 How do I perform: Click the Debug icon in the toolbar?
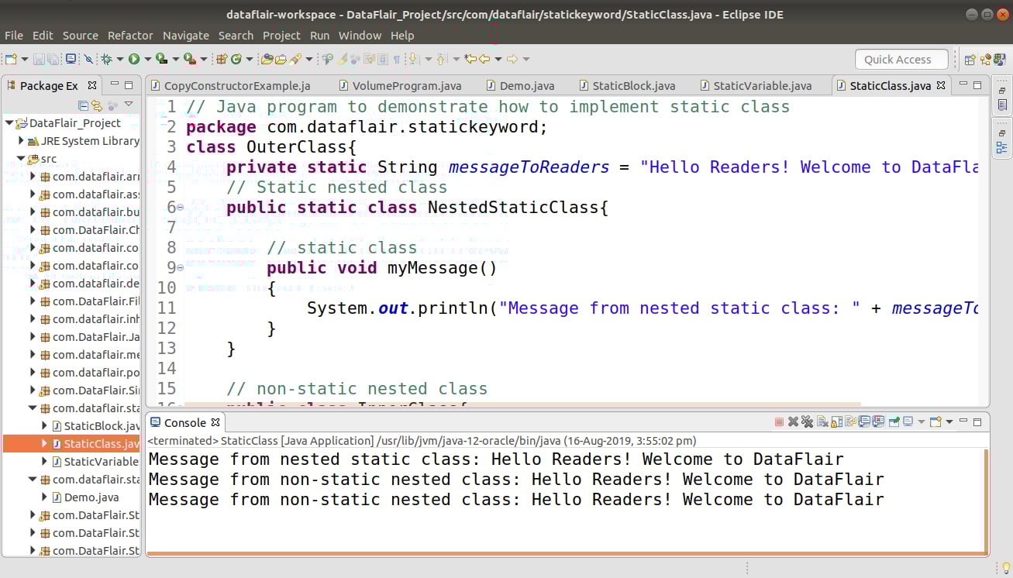tap(107, 58)
